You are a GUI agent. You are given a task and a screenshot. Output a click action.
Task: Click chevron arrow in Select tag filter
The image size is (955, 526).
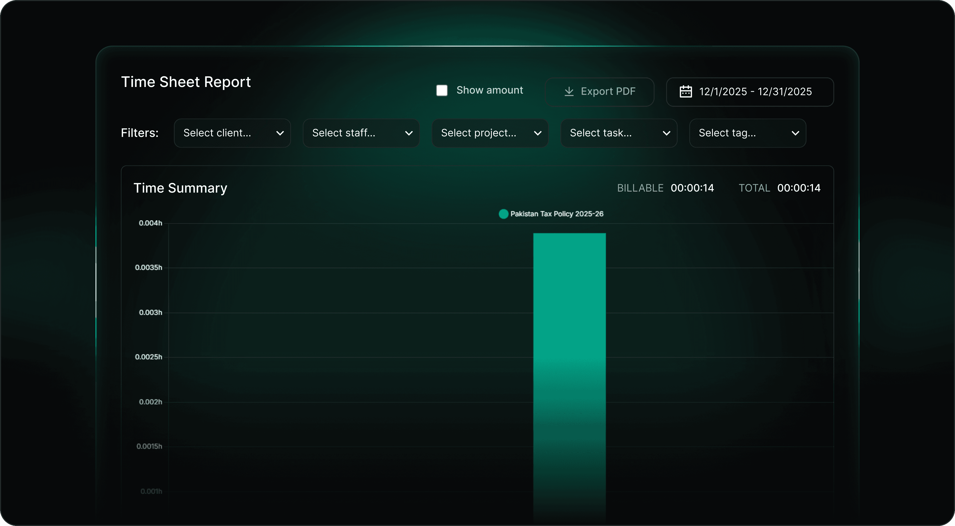tap(795, 134)
